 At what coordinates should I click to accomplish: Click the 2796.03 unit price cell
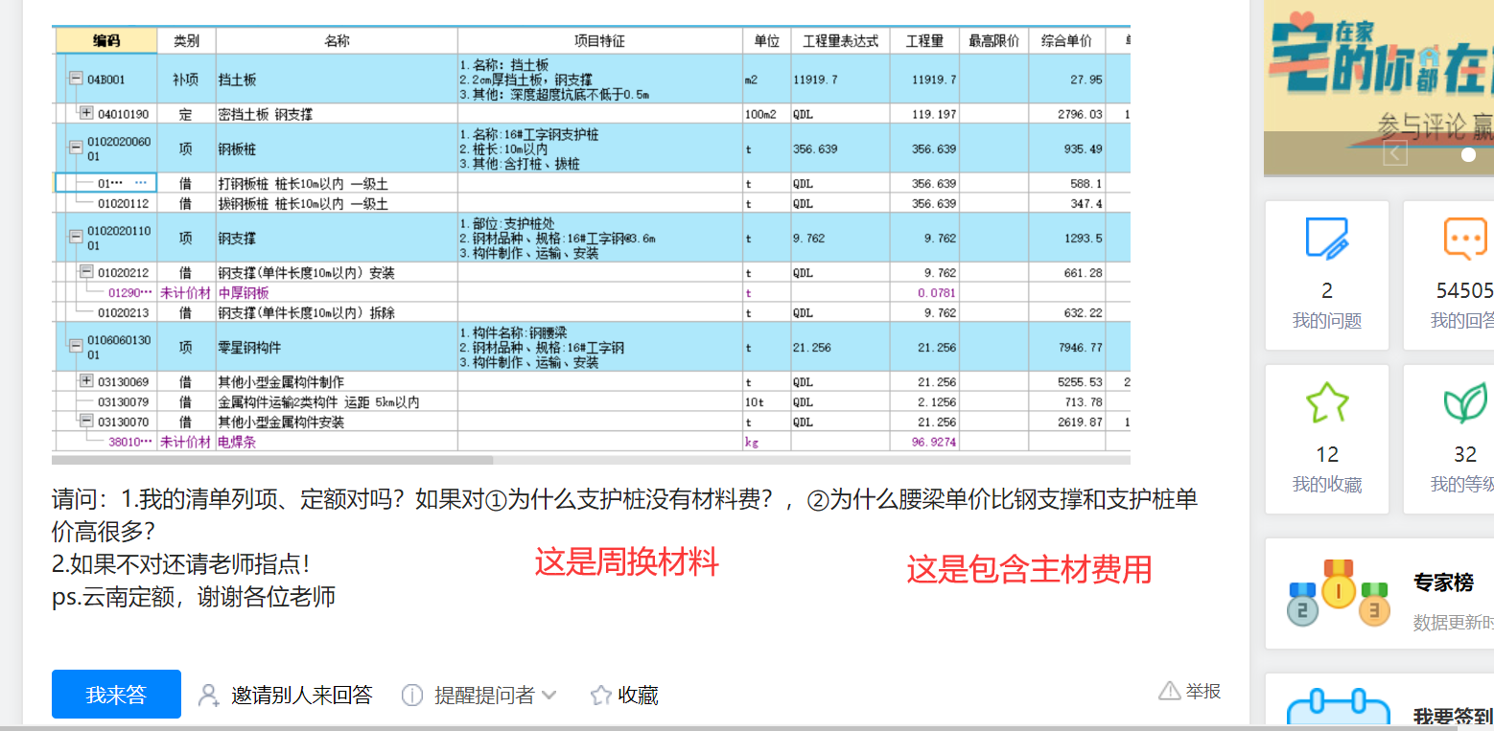[1066, 114]
